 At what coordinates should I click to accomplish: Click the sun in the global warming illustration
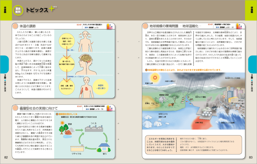154,77
